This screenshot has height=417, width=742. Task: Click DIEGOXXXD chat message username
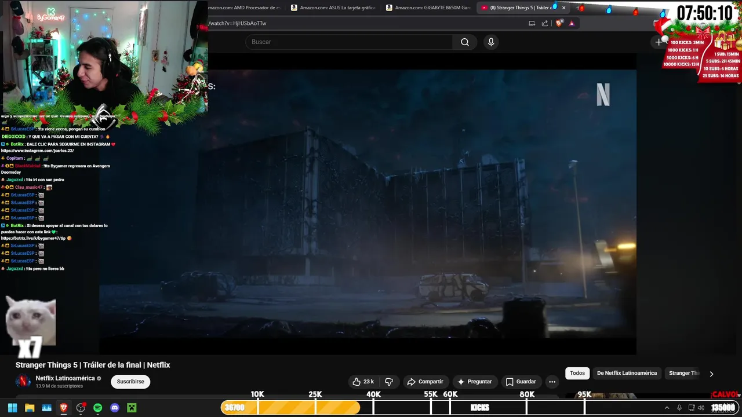point(13,137)
